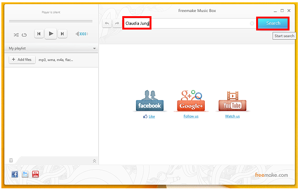Mute sound via the speaker icon

click(77, 34)
